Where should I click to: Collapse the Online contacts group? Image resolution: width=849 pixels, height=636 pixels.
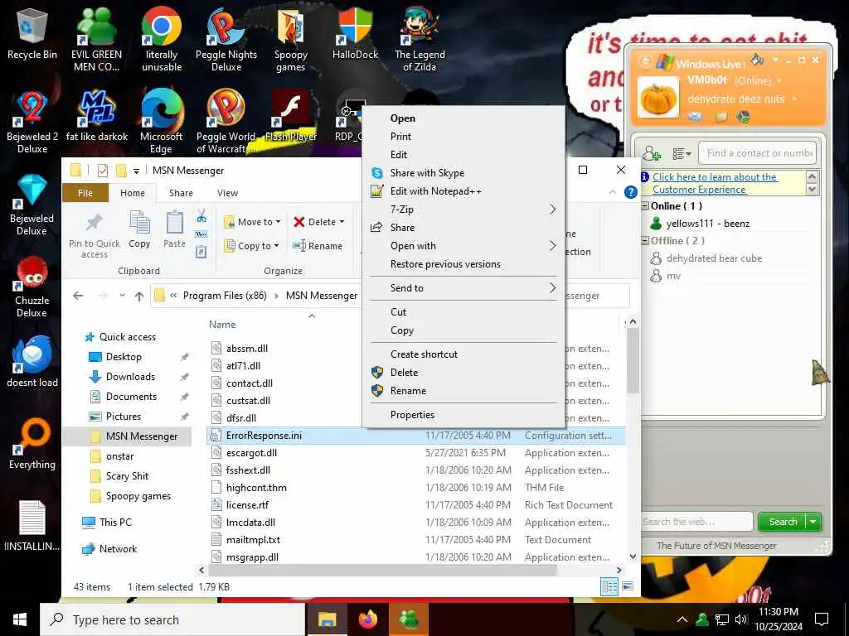[645, 206]
